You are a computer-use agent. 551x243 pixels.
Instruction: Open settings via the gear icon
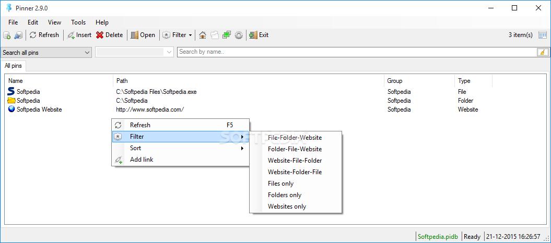(x=239, y=35)
